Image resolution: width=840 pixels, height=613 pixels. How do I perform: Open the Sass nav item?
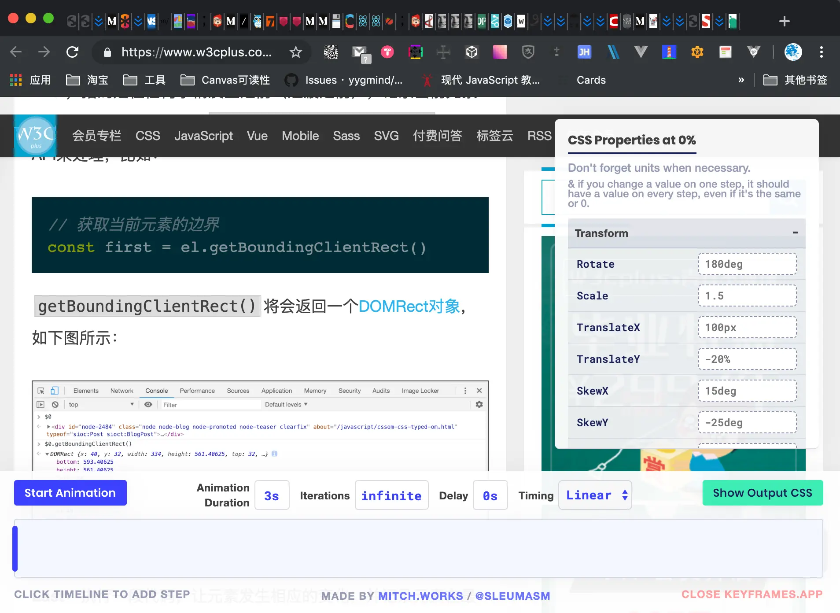point(346,136)
